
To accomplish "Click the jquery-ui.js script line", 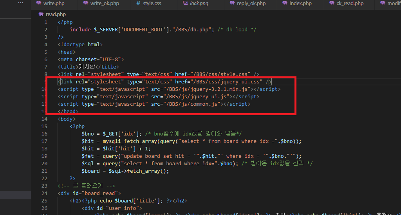I will coord(158,96).
